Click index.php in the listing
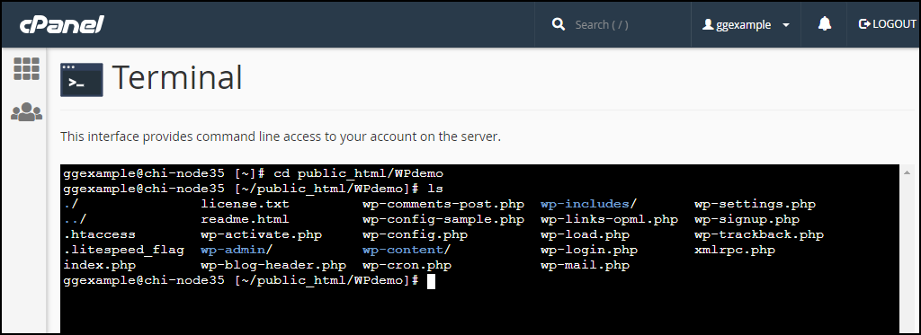Viewport: 921px width, 335px height. coord(99,265)
